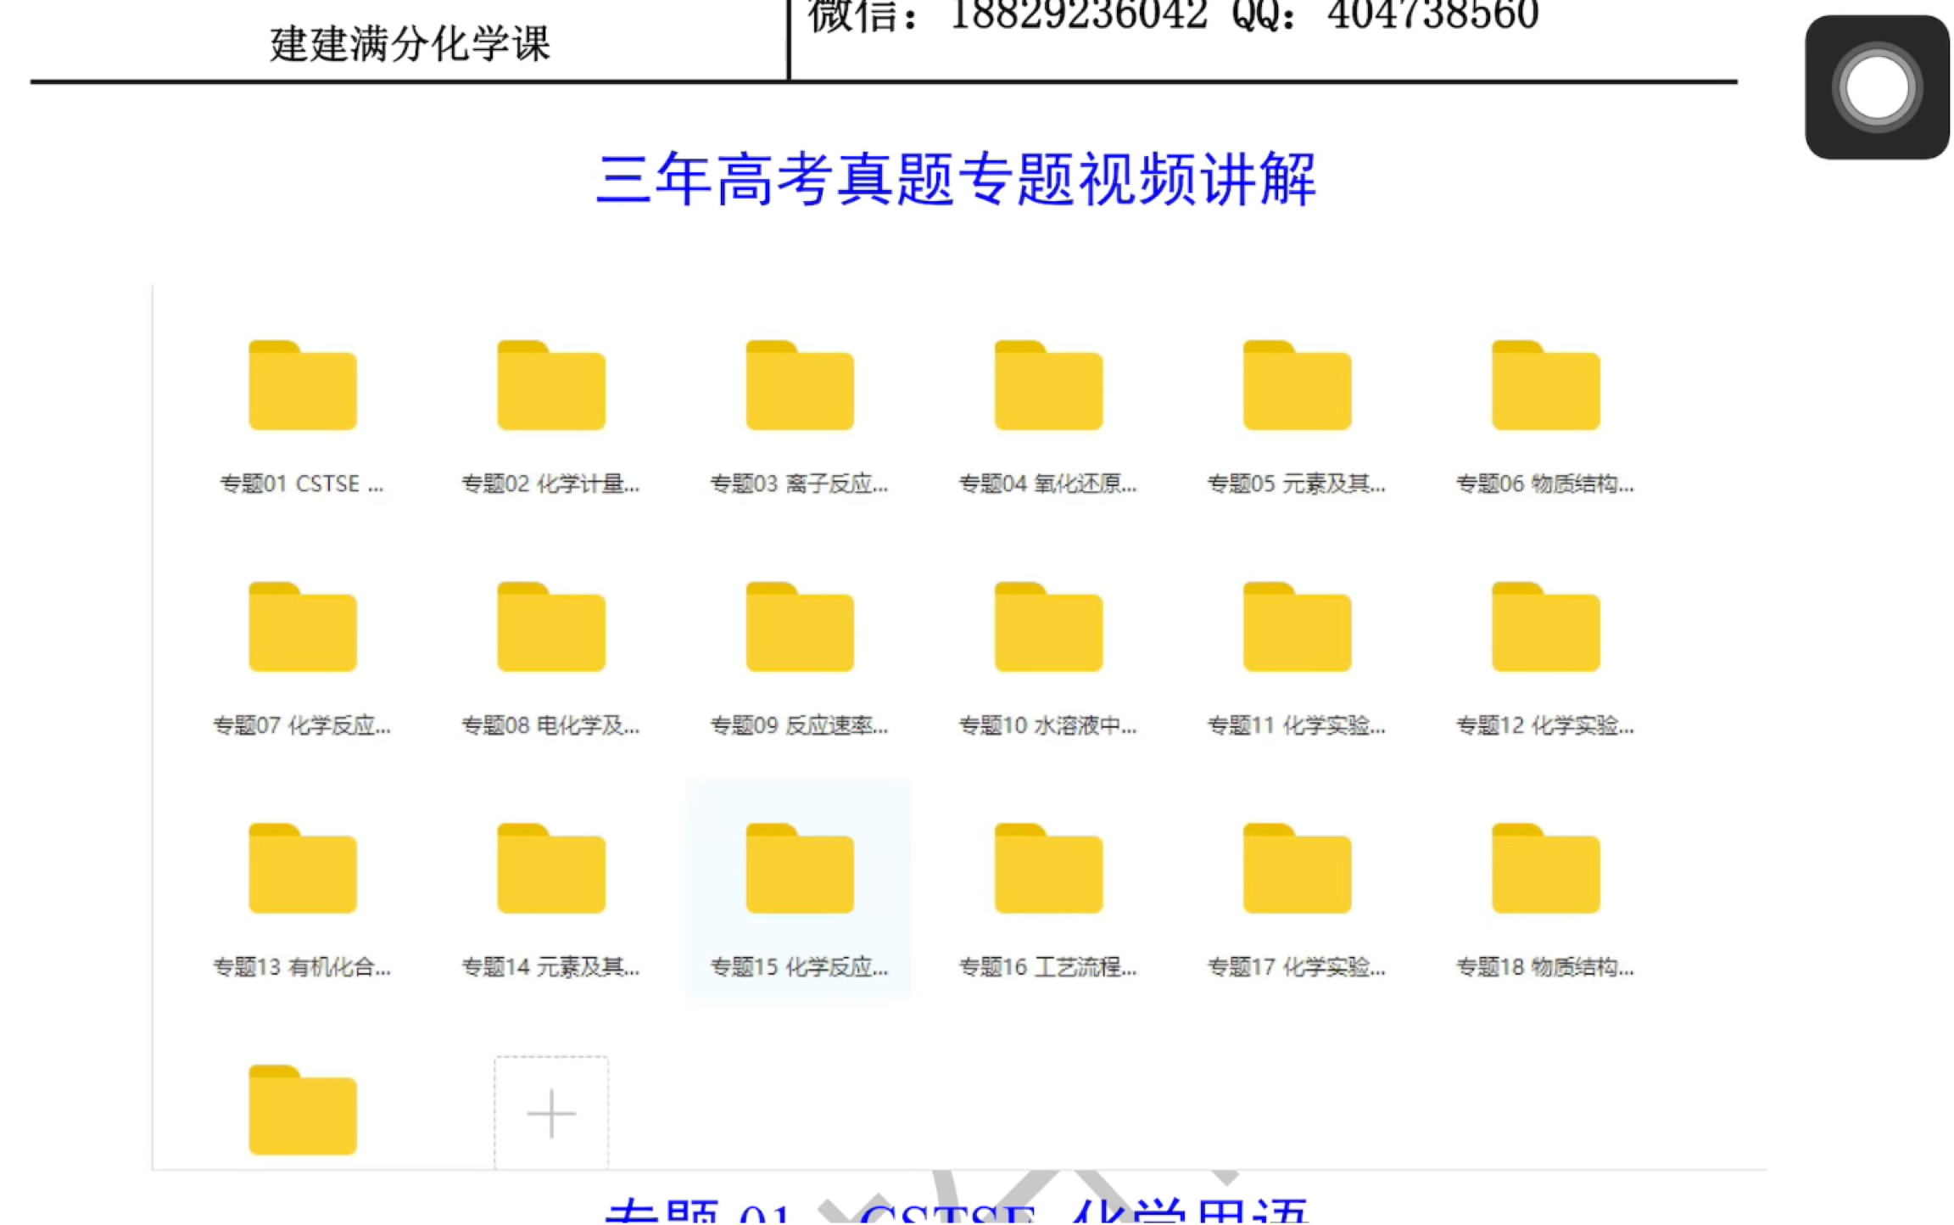Open the 专题05 元素及其 folder icon
Viewport: 1954px width, 1225px height.
pos(1297,385)
